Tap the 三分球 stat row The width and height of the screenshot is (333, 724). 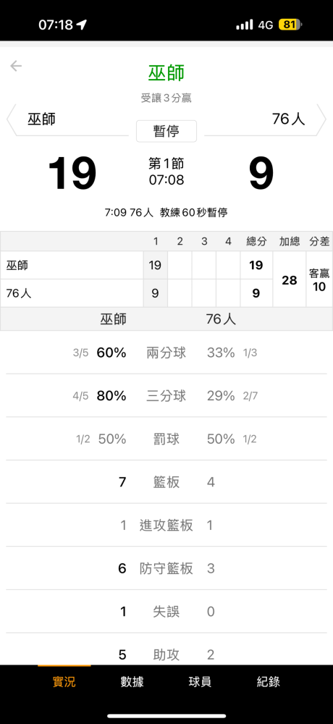(166, 396)
